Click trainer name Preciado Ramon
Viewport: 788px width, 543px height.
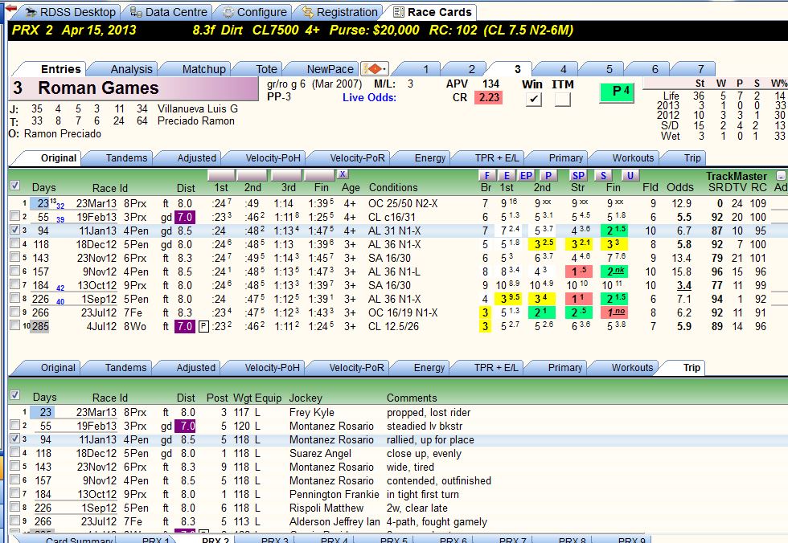[x=196, y=121]
